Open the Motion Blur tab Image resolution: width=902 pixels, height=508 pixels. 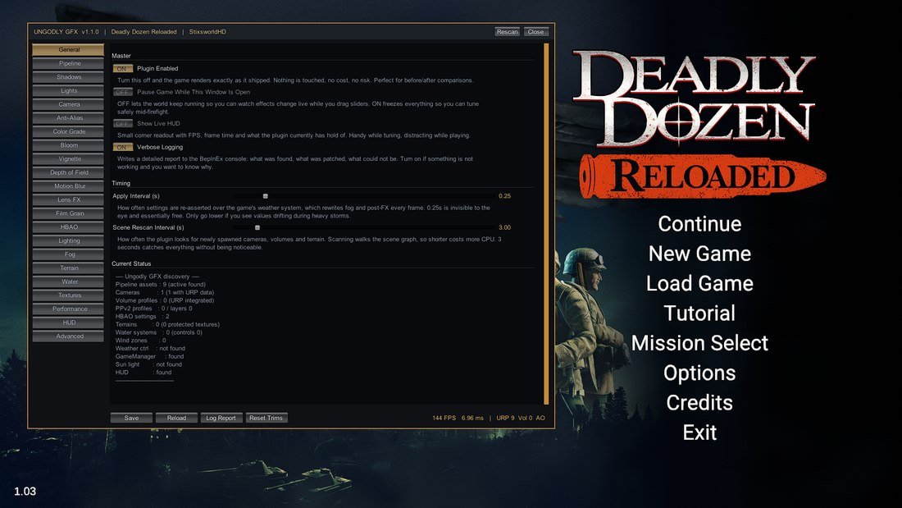click(x=68, y=186)
